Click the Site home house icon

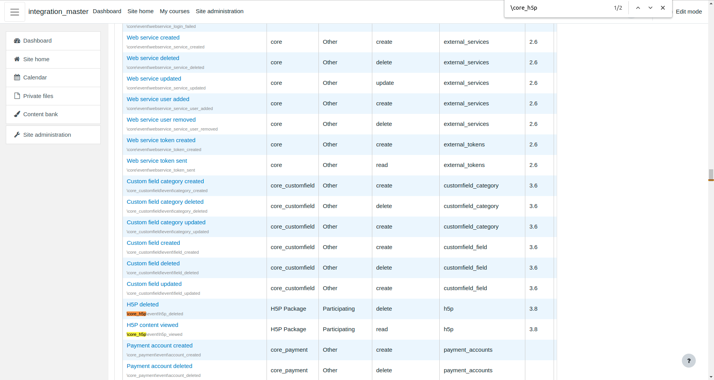17,59
